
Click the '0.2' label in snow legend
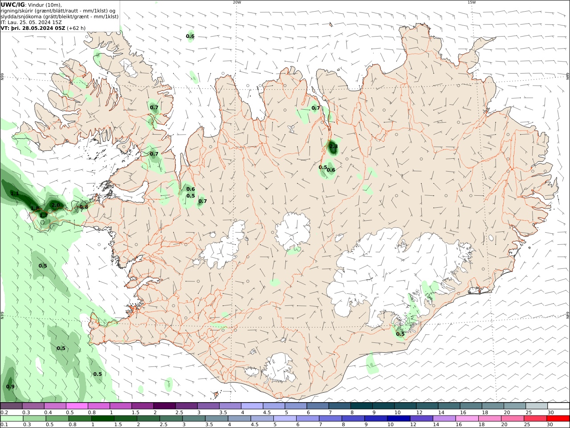click(4, 412)
